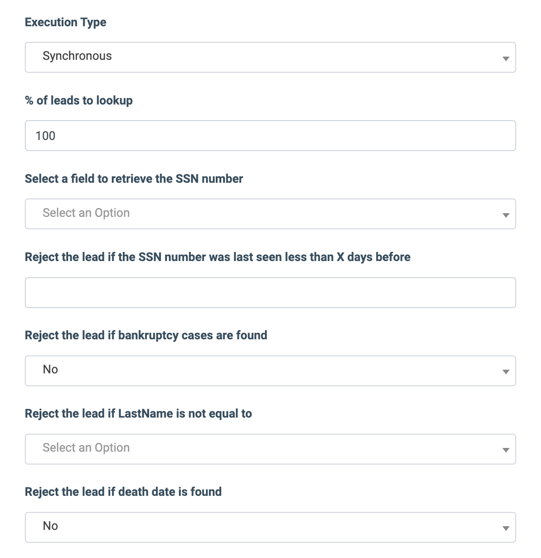Viewport: 541px width, 558px height.
Task: Click the 'Reject the lead if bankruptcy cases are found' label
Action: point(146,335)
